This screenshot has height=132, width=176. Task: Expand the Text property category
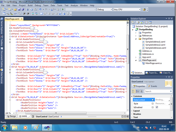pos(132,117)
